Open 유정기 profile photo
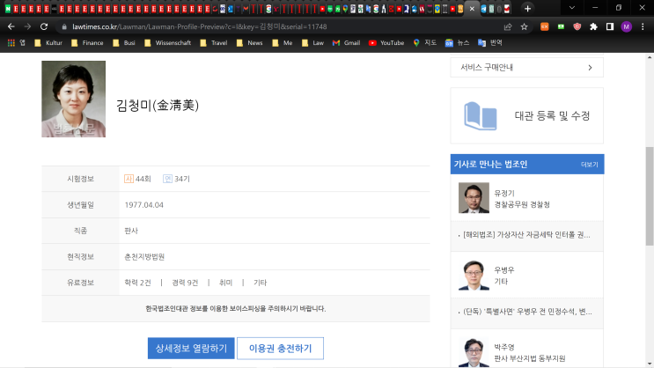Image resolution: width=654 pixels, height=368 pixels. click(474, 198)
